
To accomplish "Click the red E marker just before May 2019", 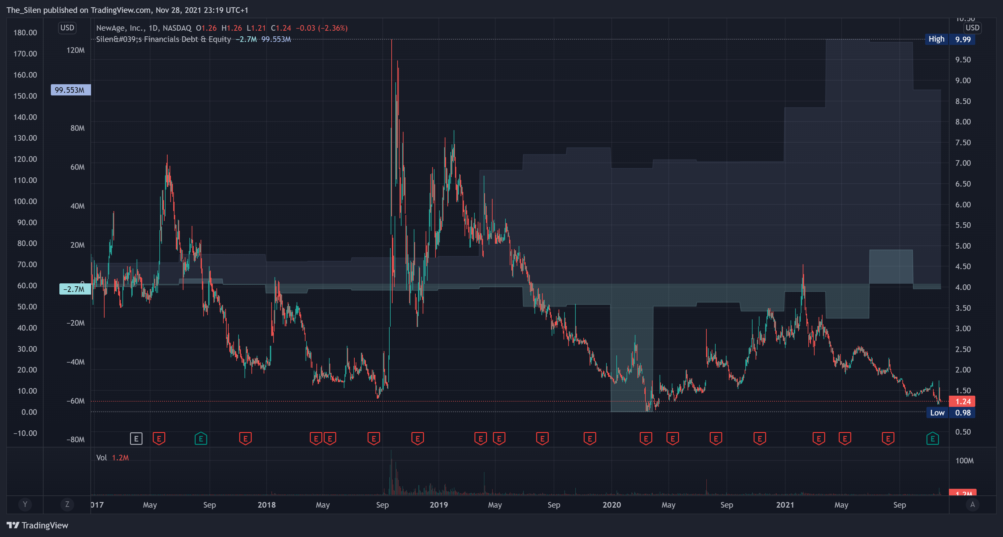I will click(480, 439).
